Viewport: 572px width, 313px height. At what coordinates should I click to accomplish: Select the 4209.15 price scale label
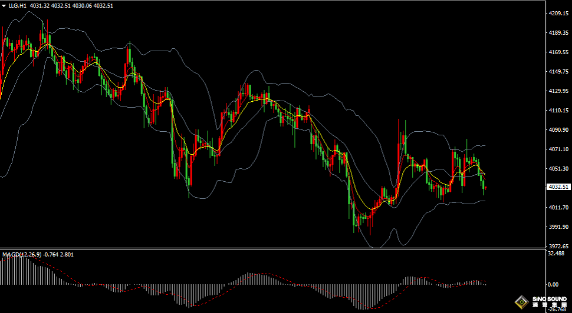[558, 13]
